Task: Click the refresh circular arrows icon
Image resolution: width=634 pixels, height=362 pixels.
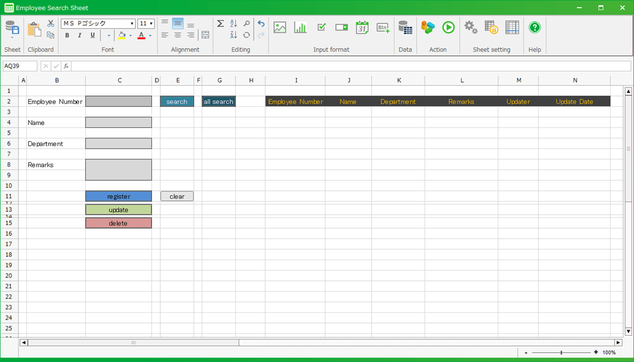Action: click(x=246, y=35)
